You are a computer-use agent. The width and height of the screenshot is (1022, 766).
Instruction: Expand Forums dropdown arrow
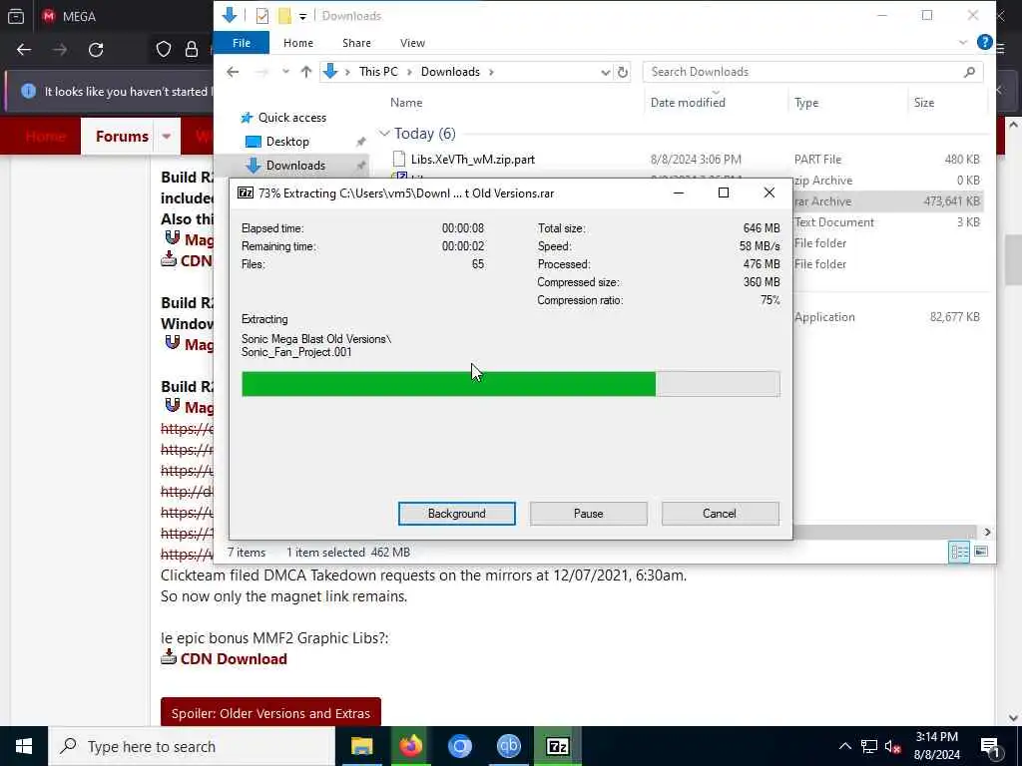tap(167, 136)
